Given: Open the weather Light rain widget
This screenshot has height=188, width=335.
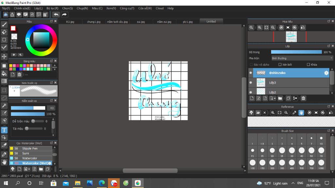Looking at the screenshot, I should 272,183.
